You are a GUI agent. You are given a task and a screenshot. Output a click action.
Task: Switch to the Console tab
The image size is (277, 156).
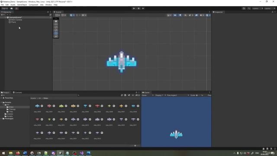coord(17,92)
